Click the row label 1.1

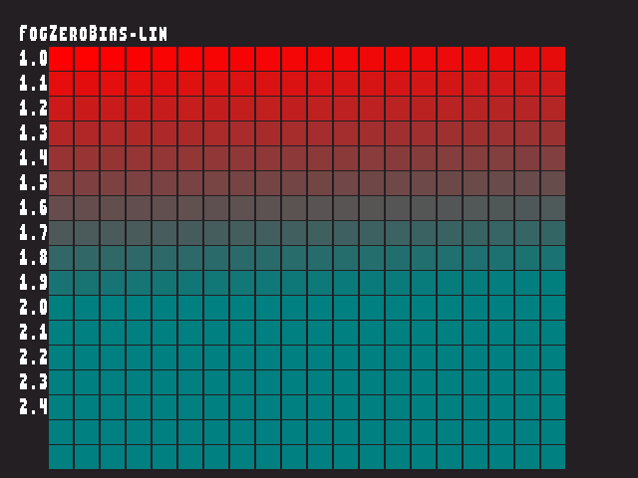pos(33,84)
